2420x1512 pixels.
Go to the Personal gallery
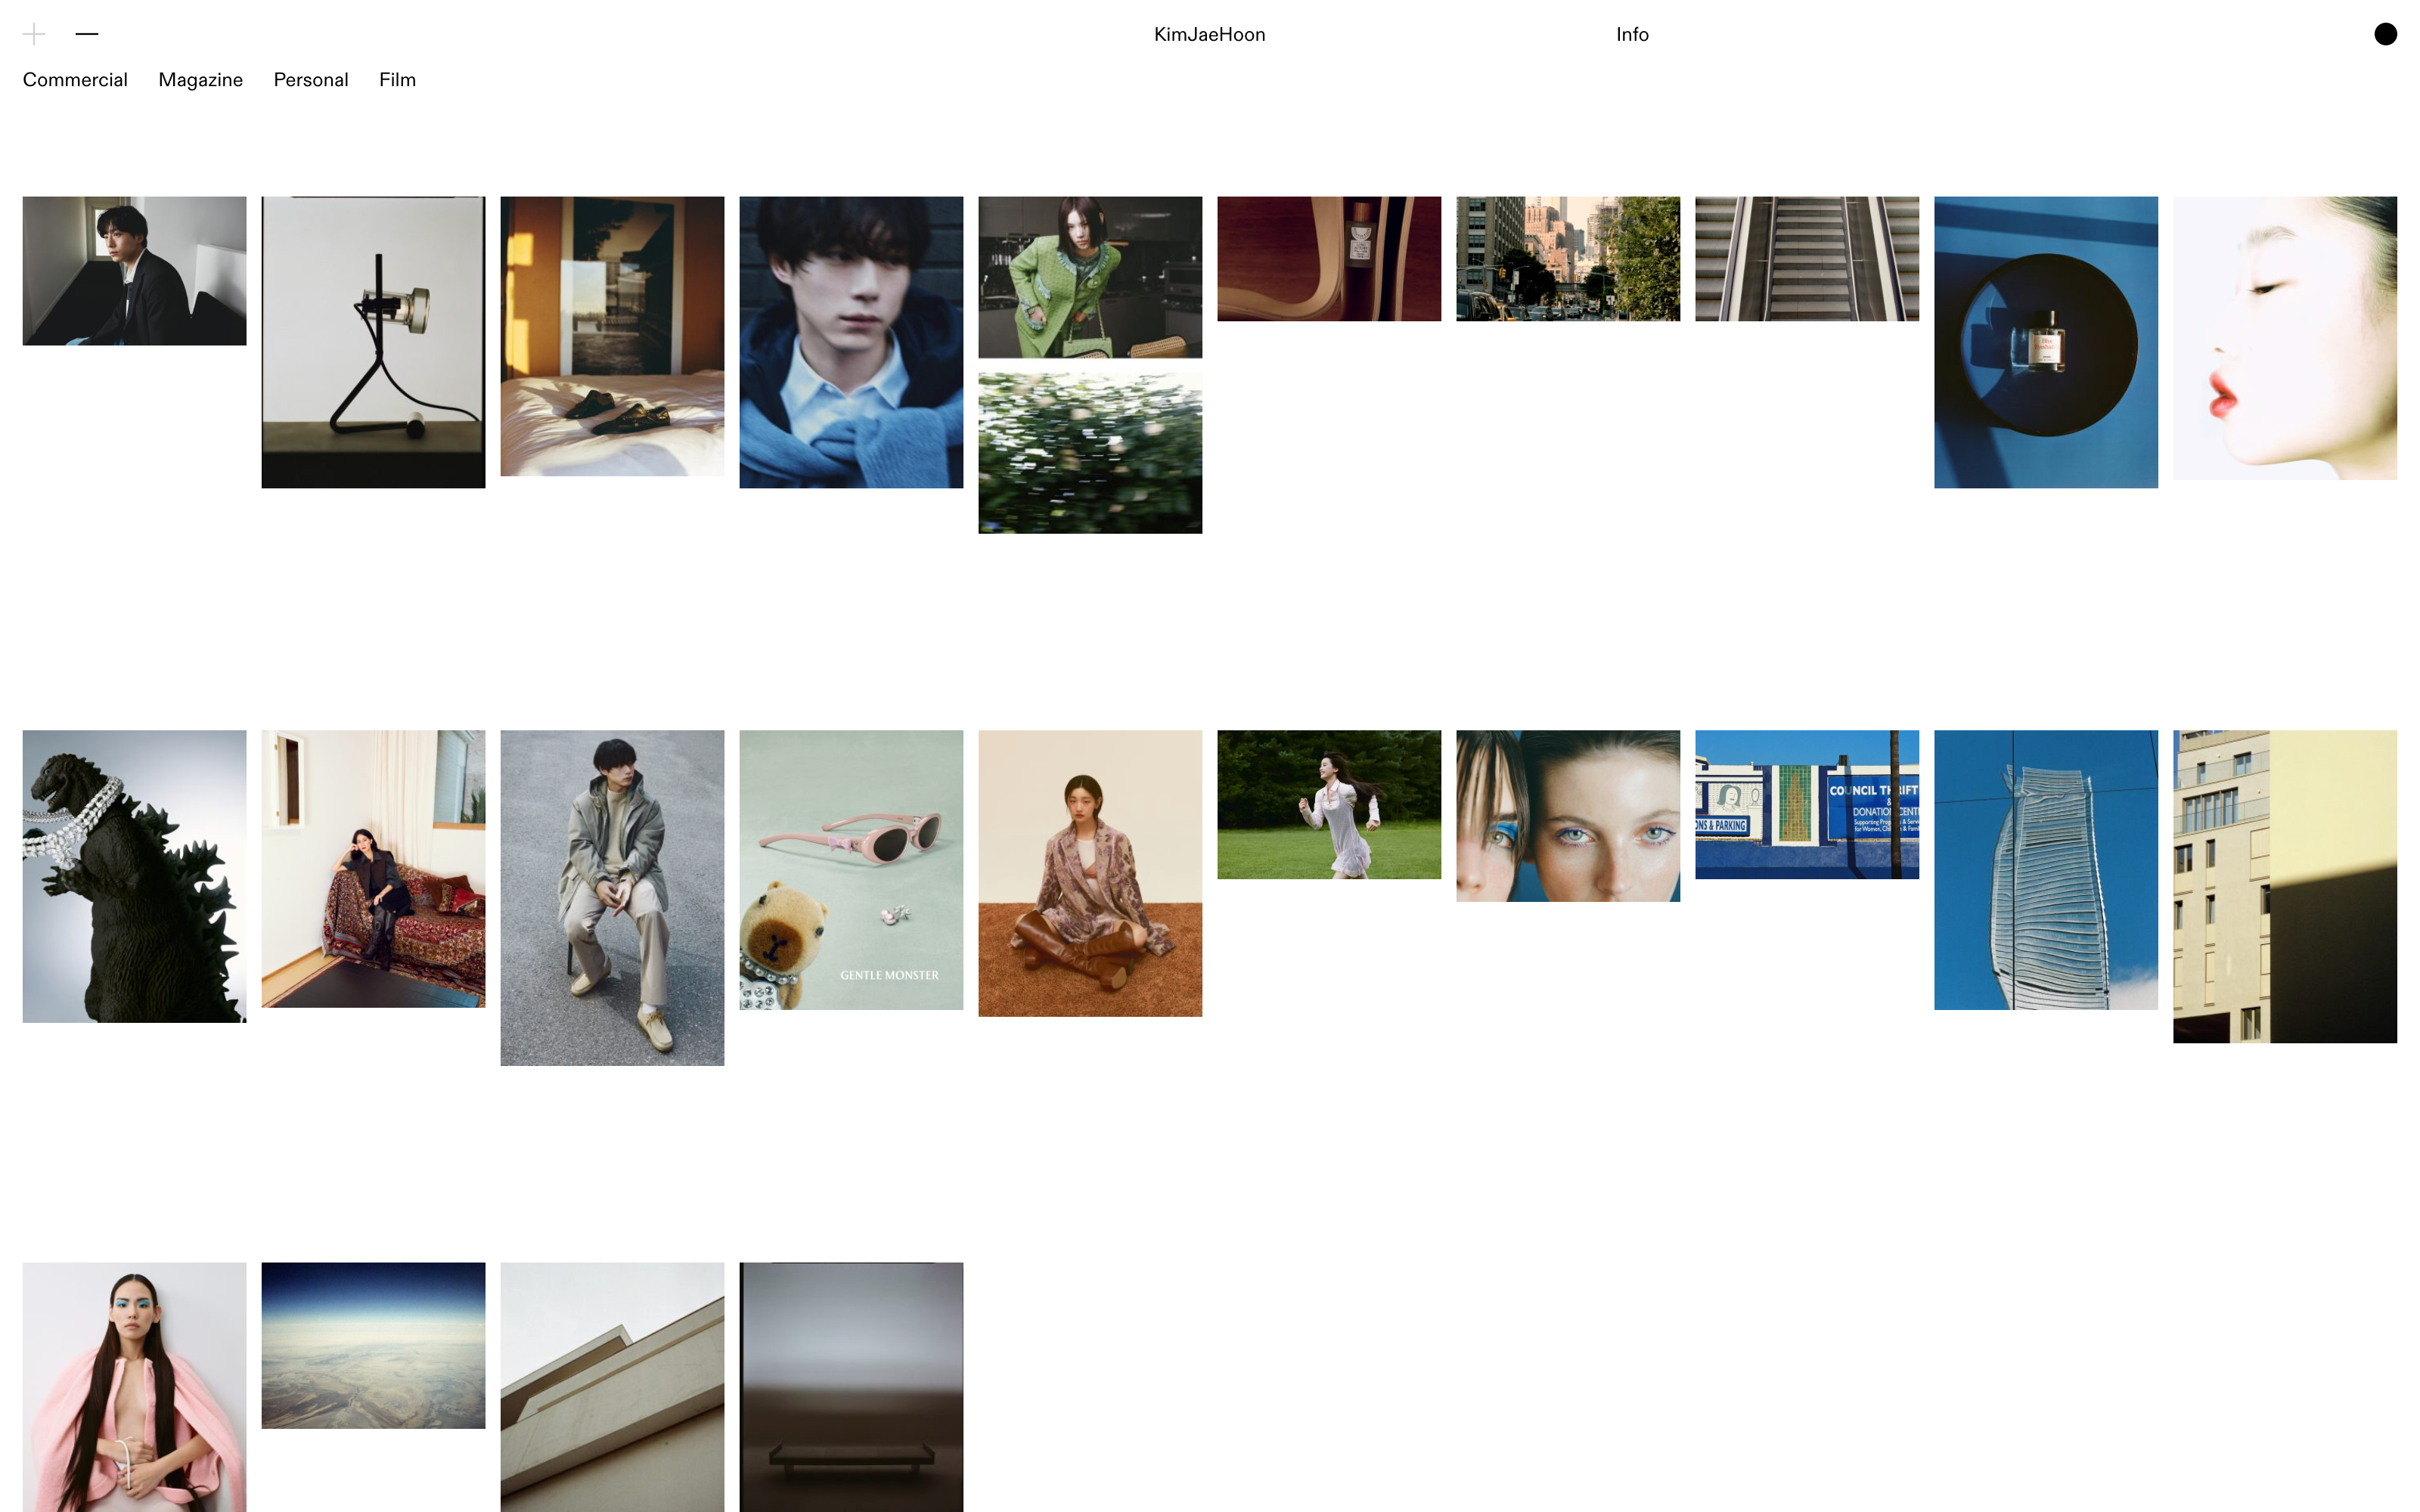click(x=311, y=80)
